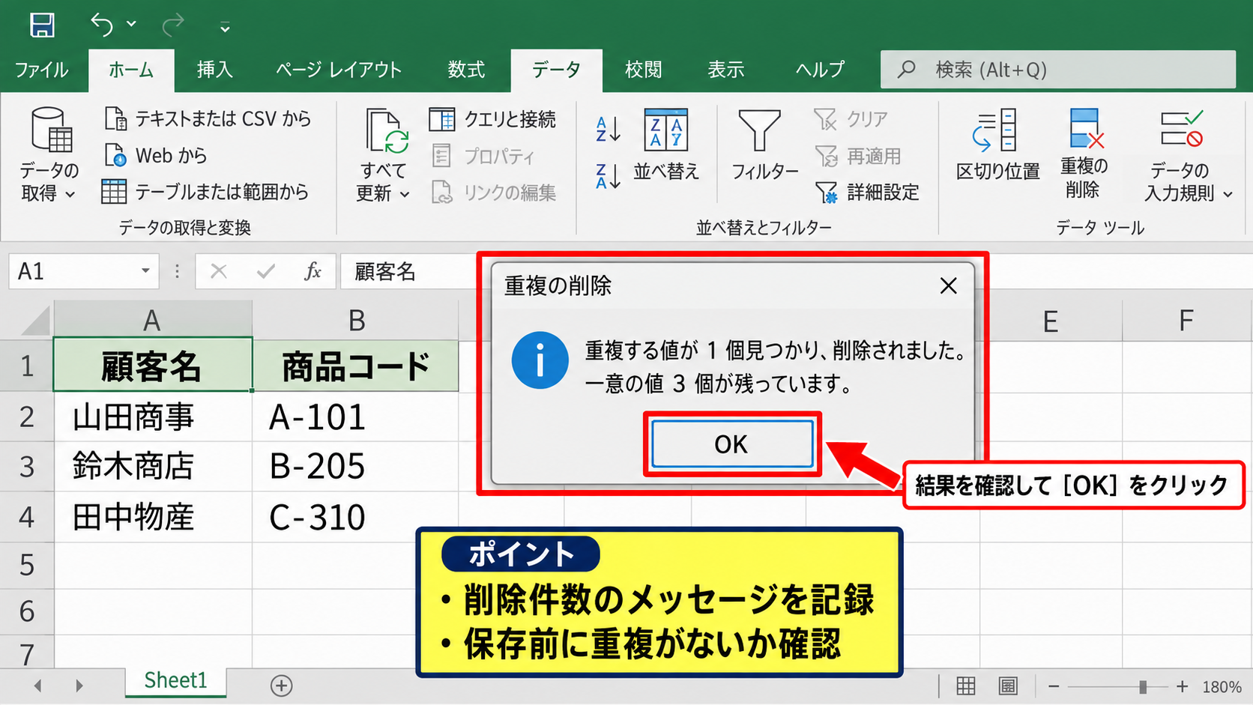Toggle the フィルター funnel
The image size is (1253, 705).
coord(764,145)
